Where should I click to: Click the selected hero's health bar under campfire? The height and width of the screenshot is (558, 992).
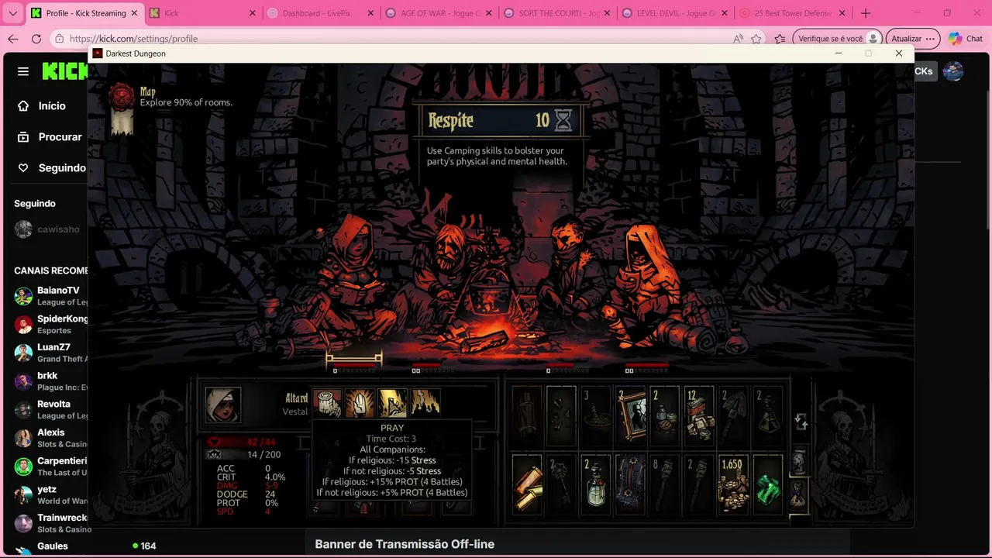(x=354, y=363)
